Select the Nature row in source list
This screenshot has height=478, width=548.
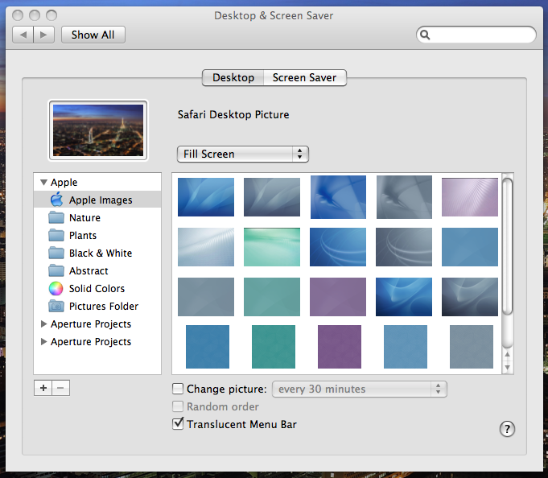97,217
